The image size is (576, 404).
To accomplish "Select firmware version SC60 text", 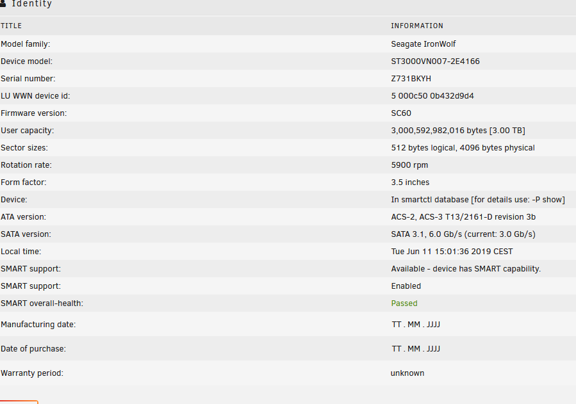I will coord(401,113).
